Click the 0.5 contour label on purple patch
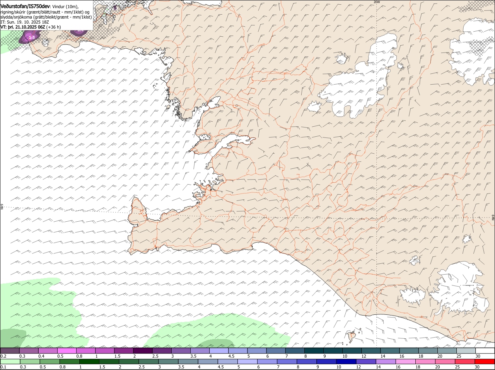The height and width of the screenshot is (370, 495). (x=32, y=37)
